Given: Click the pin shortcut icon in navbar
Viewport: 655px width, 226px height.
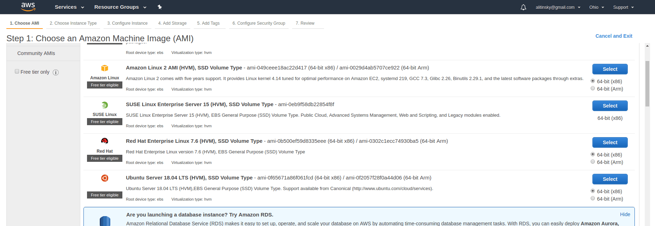Looking at the screenshot, I should (160, 7).
